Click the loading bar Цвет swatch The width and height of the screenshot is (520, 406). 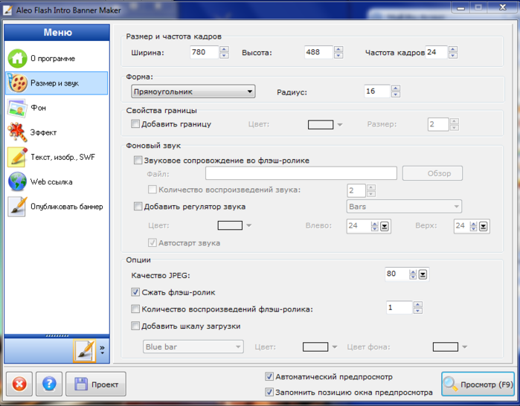(315, 347)
